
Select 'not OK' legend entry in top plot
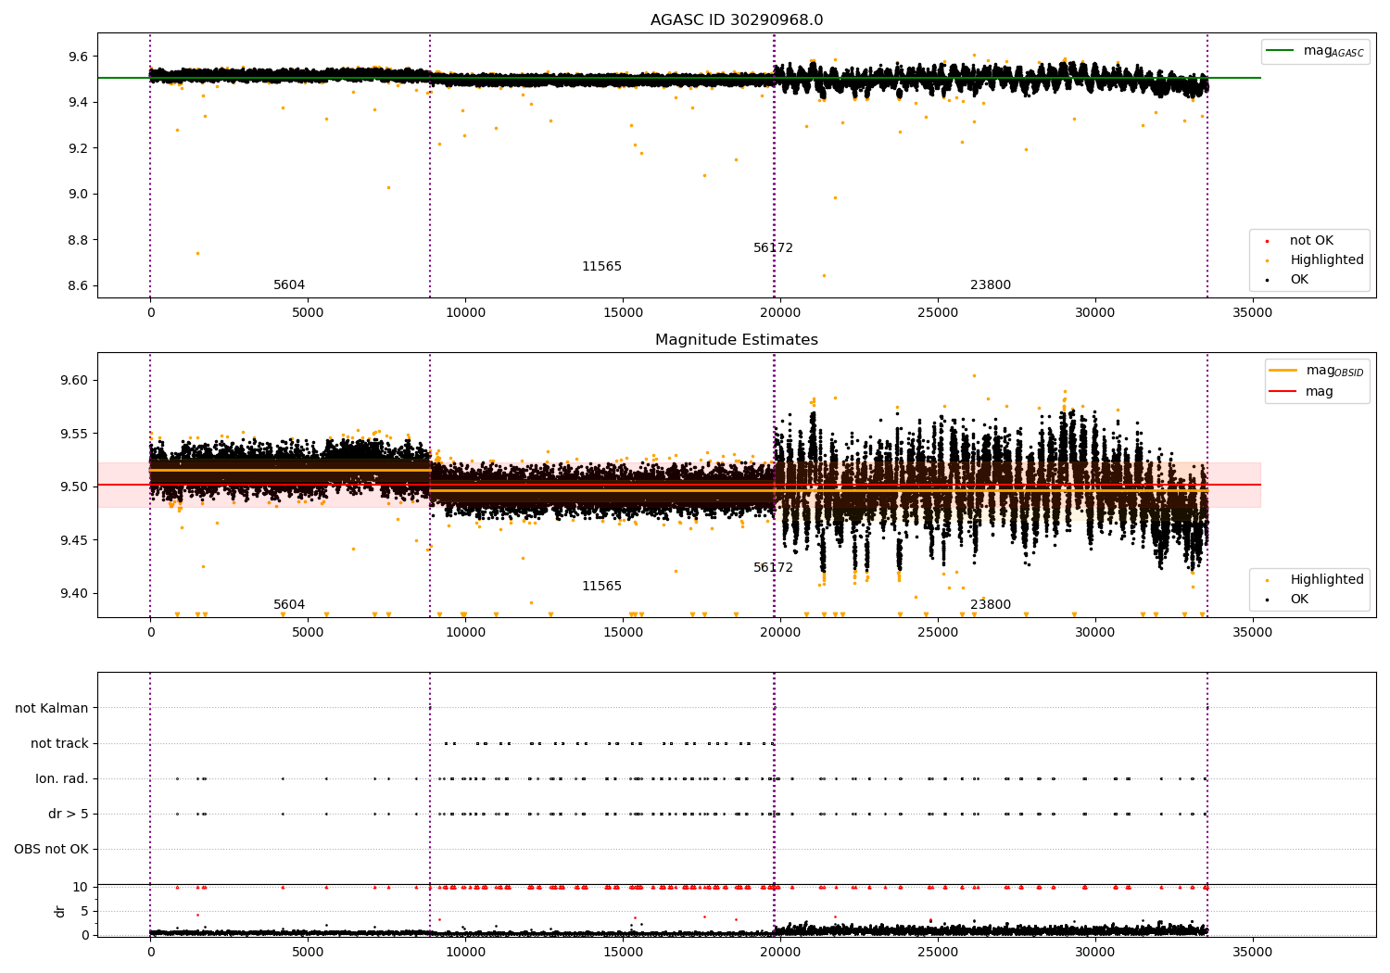click(1311, 241)
